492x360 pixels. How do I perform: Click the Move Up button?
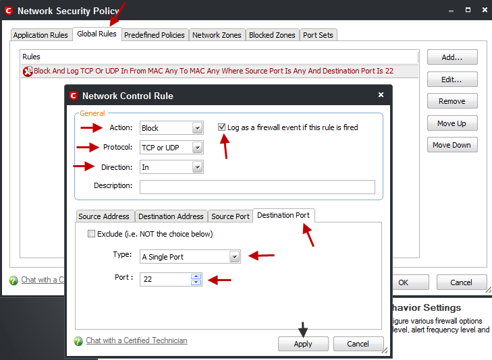(452, 123)
